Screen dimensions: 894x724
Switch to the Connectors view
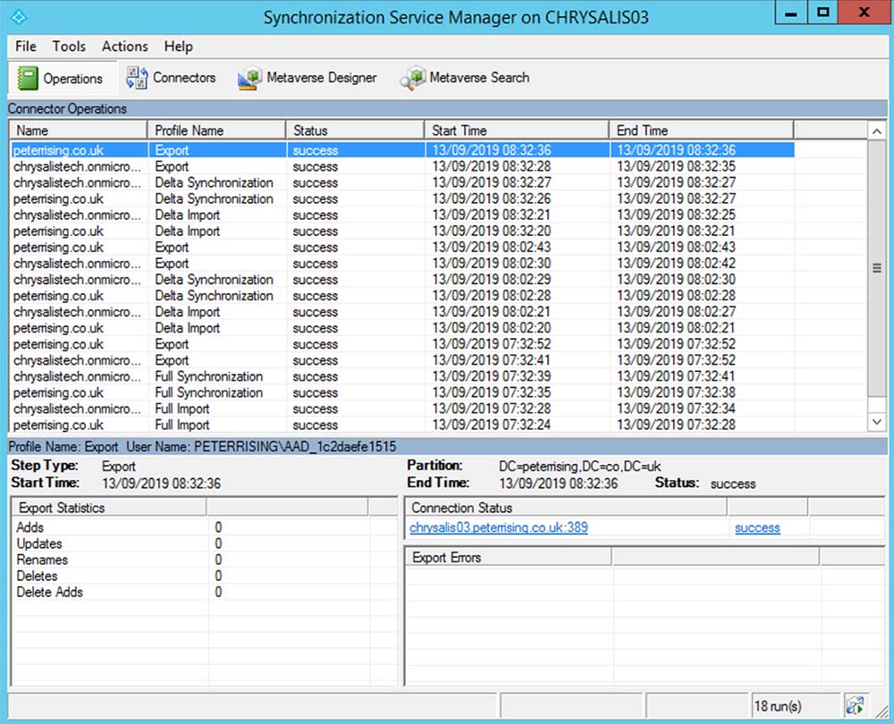172,78
